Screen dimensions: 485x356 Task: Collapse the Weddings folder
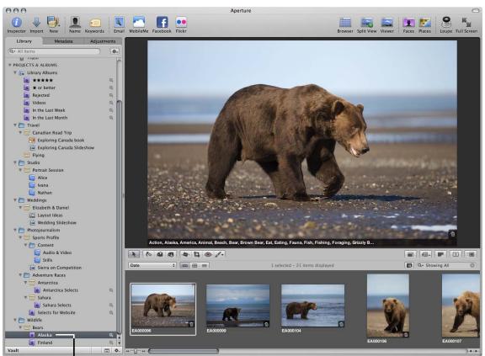[15, 200]
